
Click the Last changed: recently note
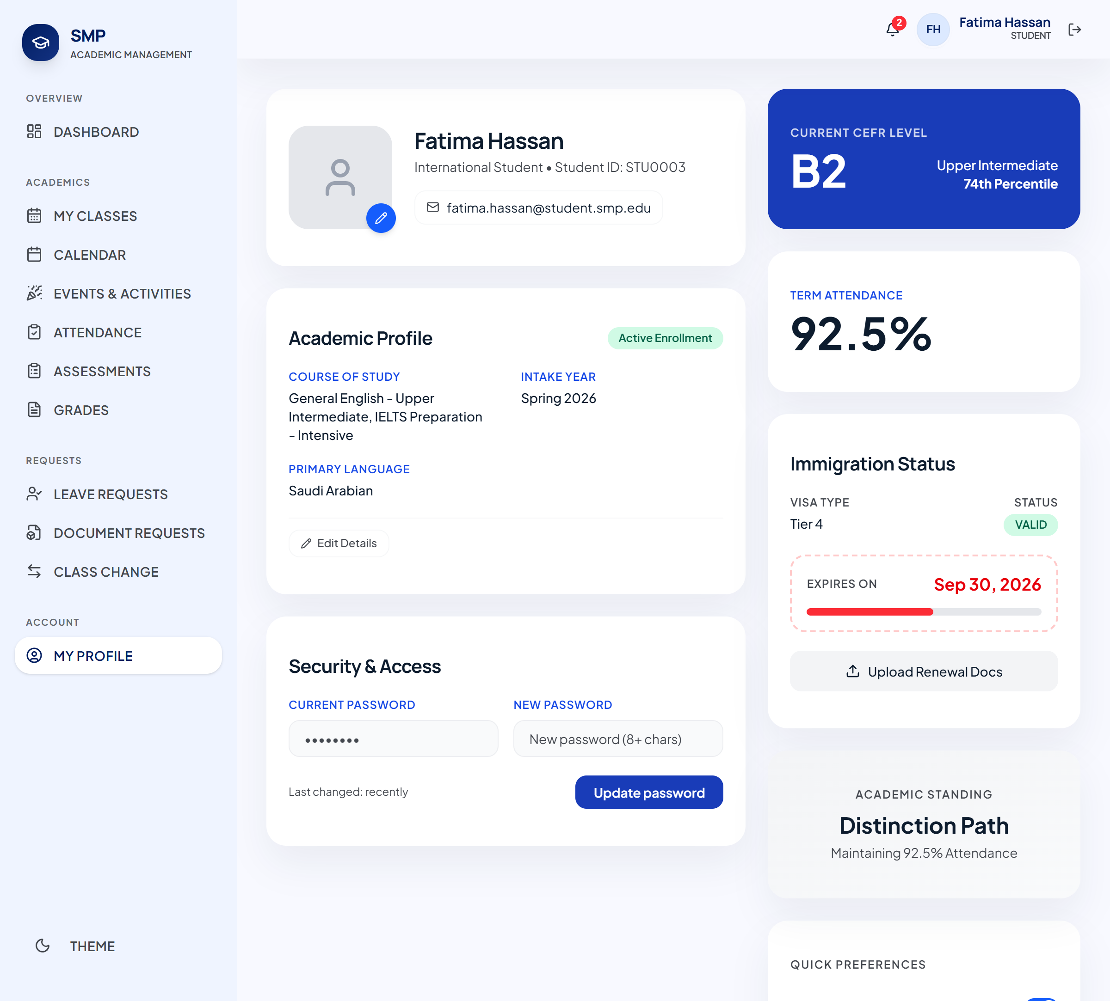348,792
